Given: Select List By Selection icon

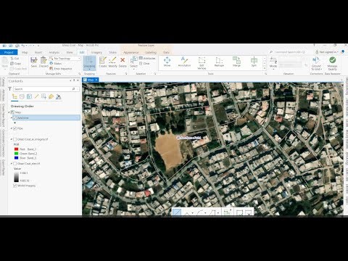Looking at the screenshot, I should click(x=29, y=96).
